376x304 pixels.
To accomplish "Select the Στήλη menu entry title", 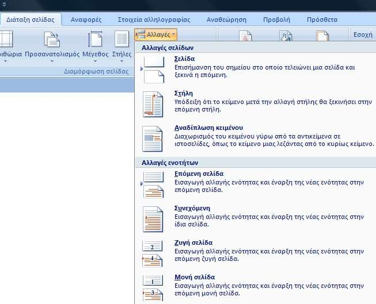I will (184, 93).
